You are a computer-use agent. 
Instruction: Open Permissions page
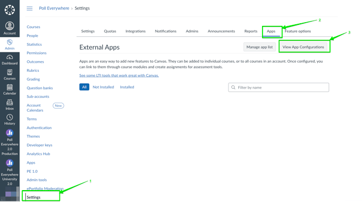37,53
